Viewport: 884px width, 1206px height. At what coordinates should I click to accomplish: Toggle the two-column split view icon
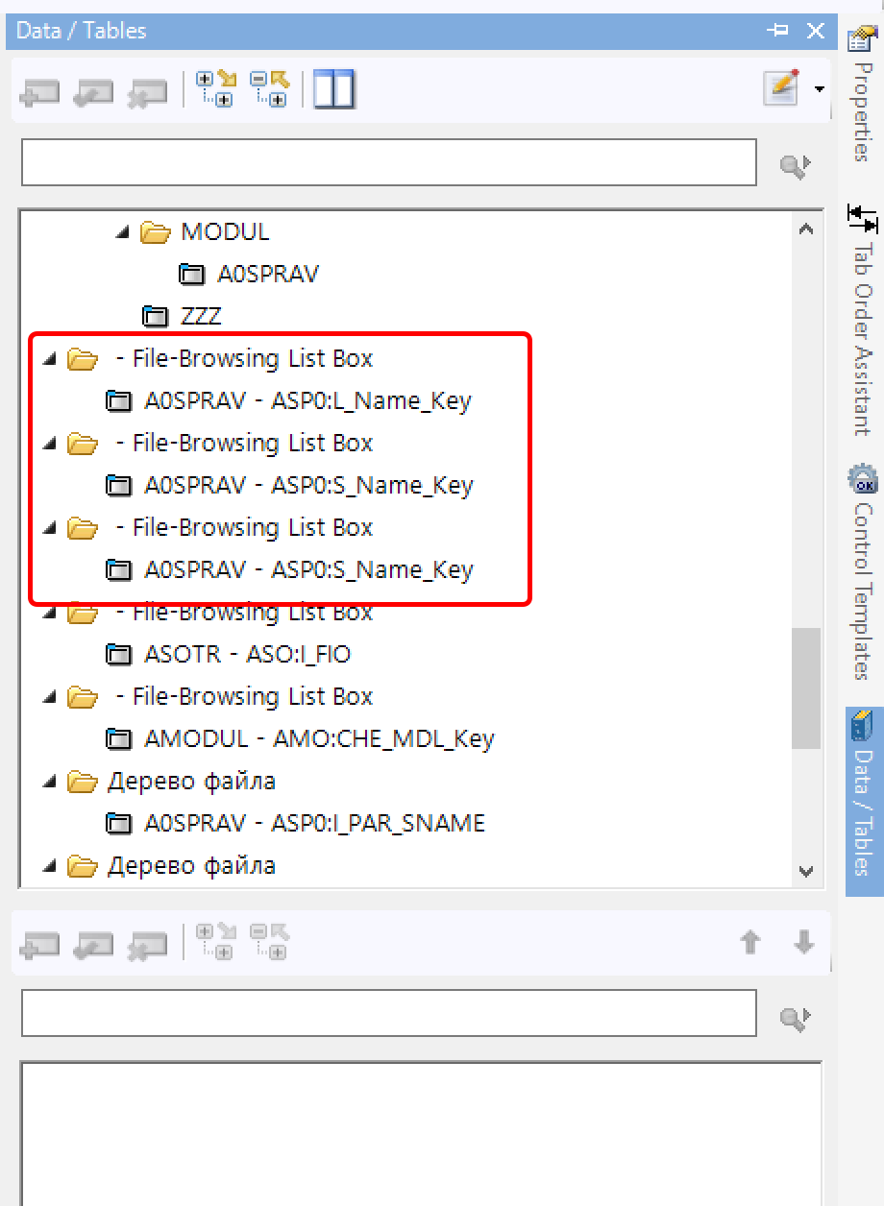333,89
